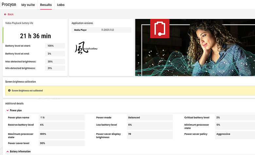Click the info icon in brightness warning
255x155 pixels.
pos(9,91)
